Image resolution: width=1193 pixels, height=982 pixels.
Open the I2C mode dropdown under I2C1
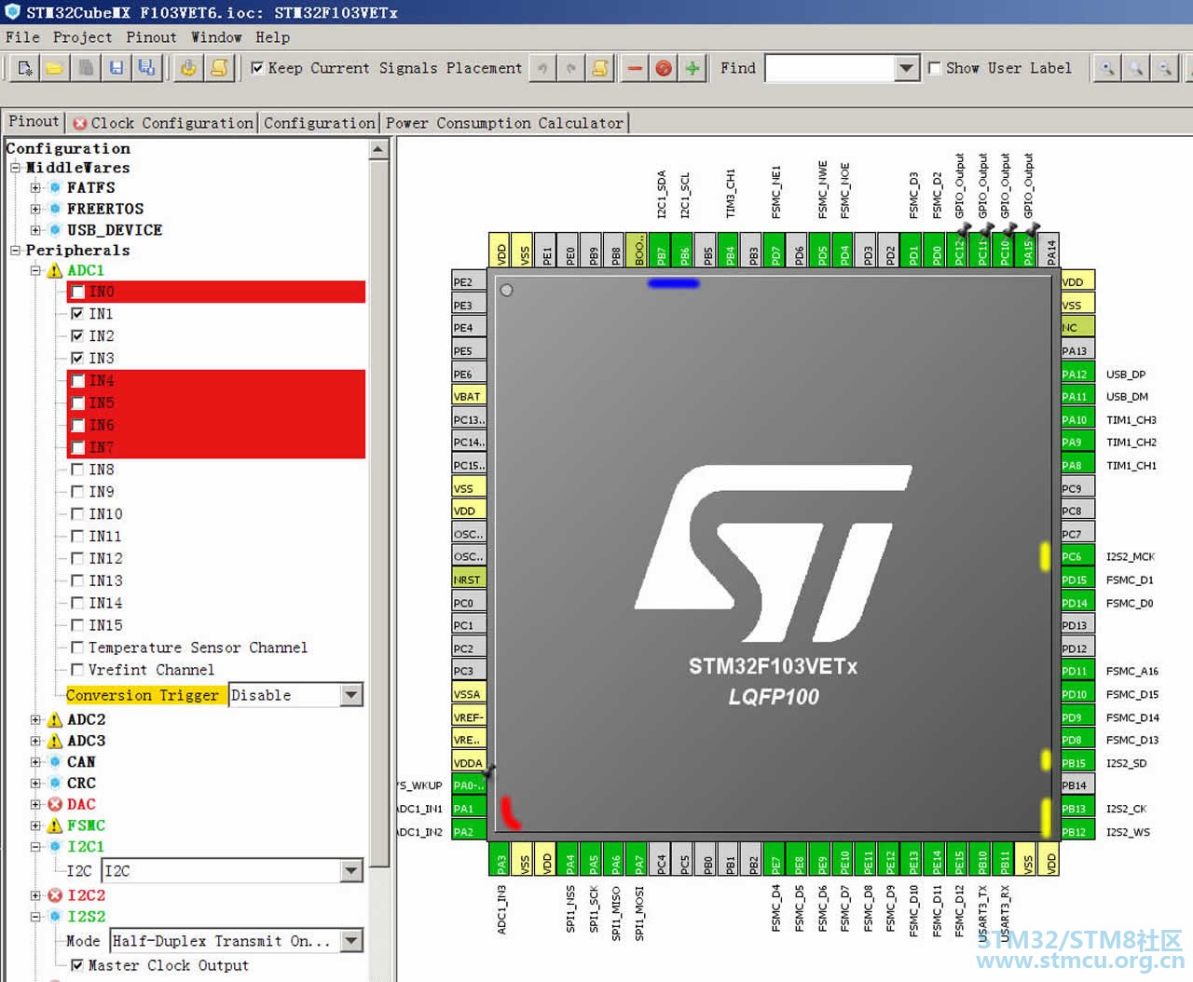351,871
